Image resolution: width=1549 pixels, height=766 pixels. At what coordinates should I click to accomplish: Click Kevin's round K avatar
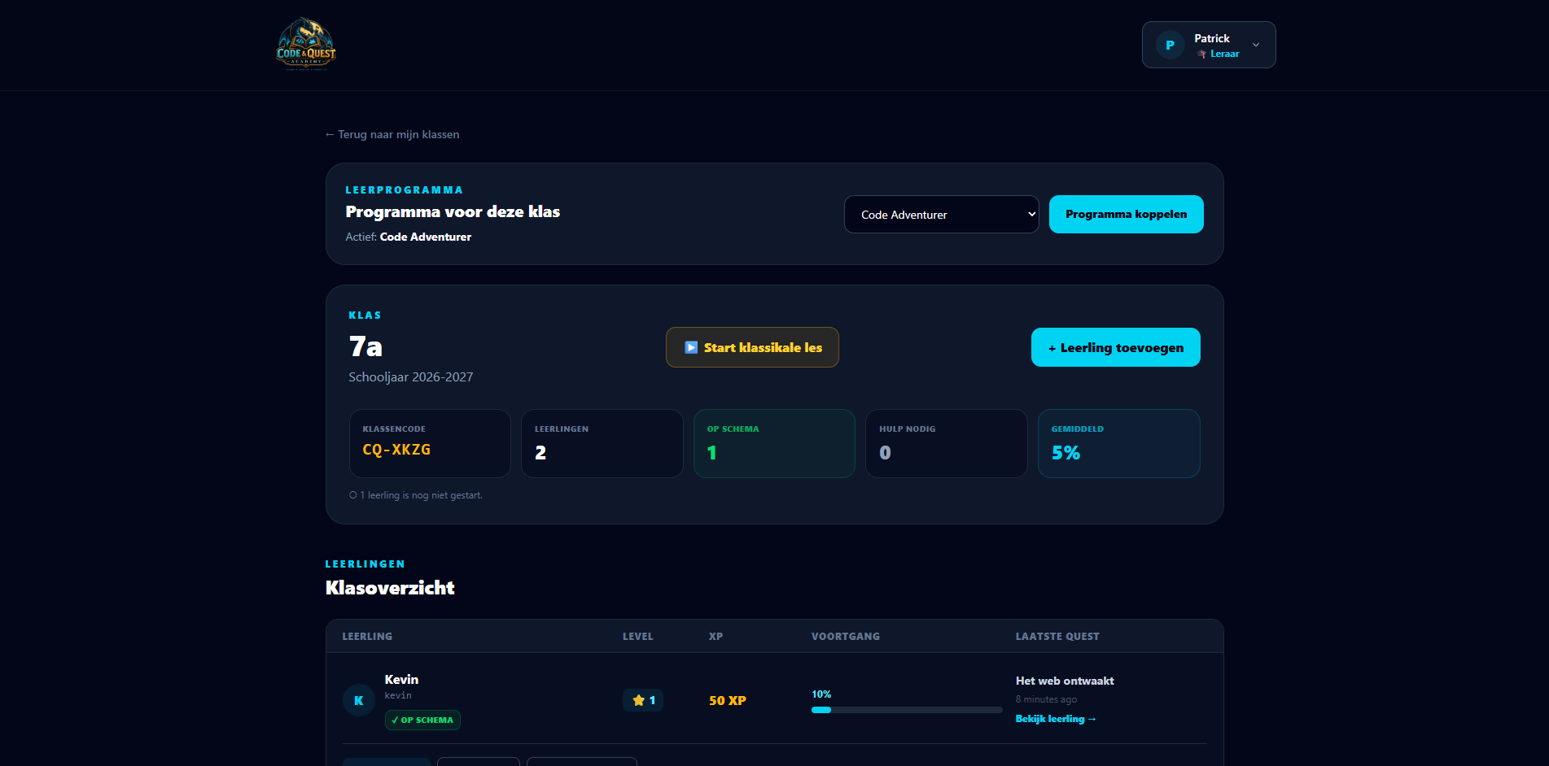point(359,700)
